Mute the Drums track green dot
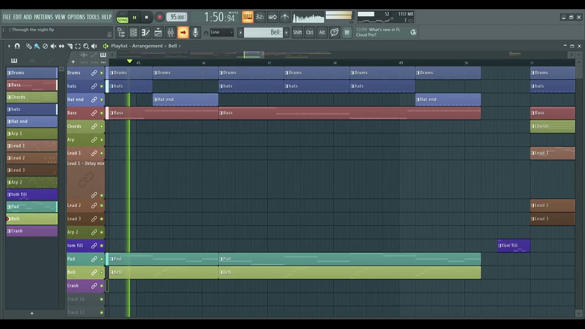This screenshot has height=329, width=585. click(101, 73)
